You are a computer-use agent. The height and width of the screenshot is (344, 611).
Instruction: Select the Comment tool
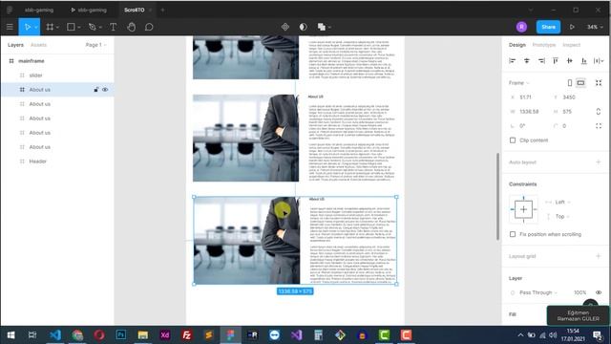click(x=149, y=27)
